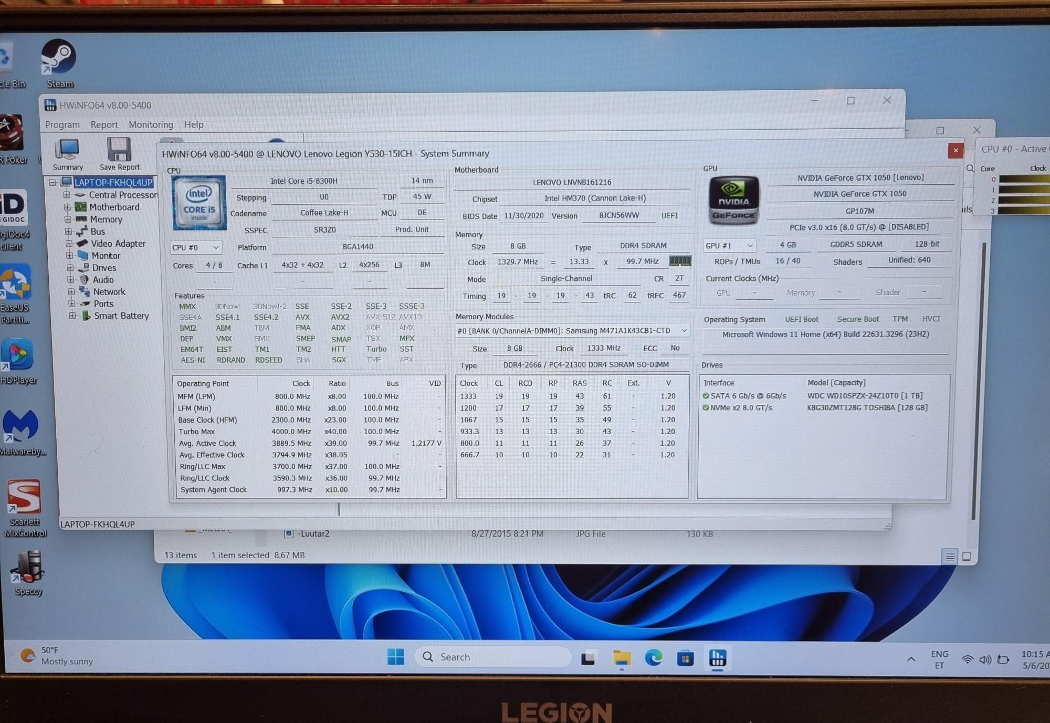Click the core 0 usage bar
This screenshot has height=723, width=1050.
pos(1024,180)
